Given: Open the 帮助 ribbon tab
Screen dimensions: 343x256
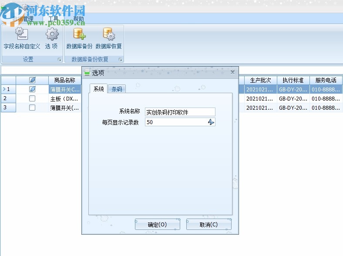Looking at the screenshot, I should pyautogui.click(x=78, y=19).
